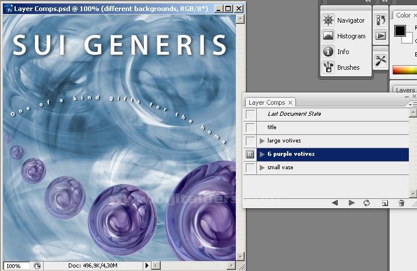Create a new layer comp
Viewport: 417px width, 271px height.
point(385,204)
